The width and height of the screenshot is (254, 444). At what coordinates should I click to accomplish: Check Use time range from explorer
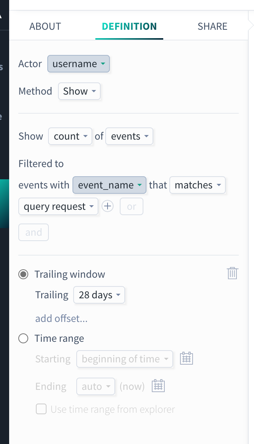41,409
